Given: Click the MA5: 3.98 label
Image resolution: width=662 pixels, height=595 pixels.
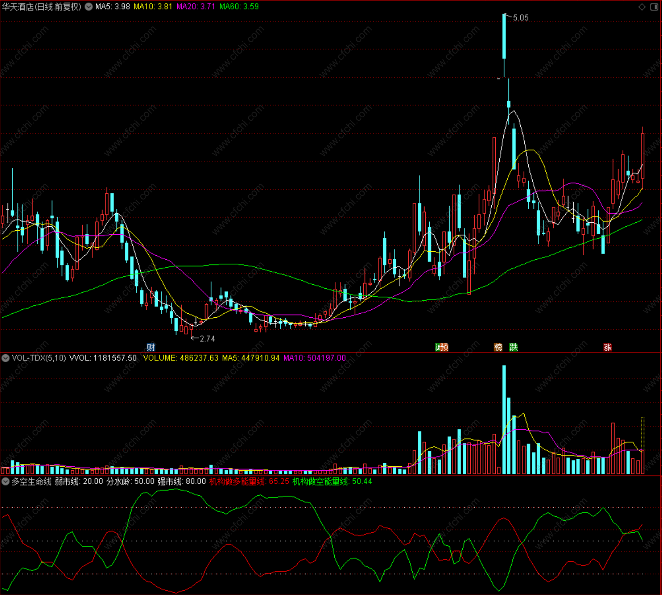Looking at the screenshot, I should pos(113,7).
